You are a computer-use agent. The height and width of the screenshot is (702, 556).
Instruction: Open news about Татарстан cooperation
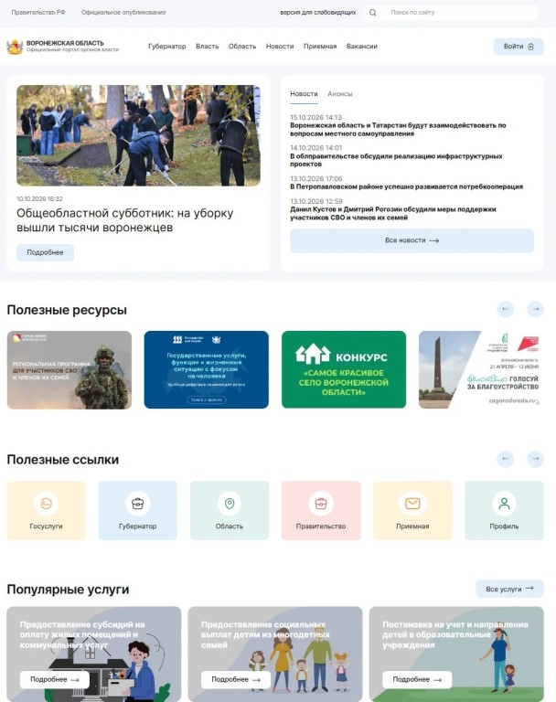point(398,130)
